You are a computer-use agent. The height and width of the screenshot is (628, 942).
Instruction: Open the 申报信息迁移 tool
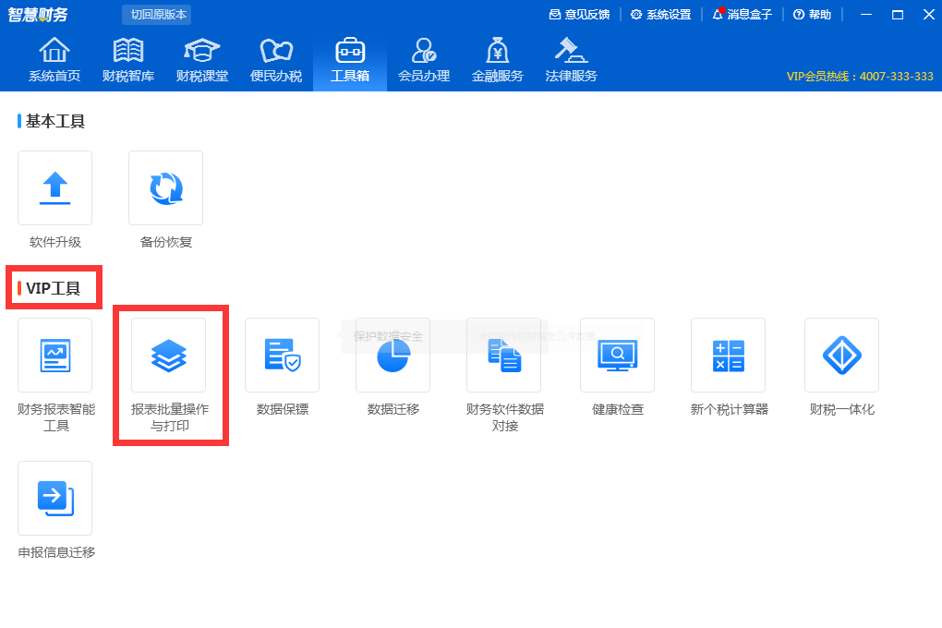(54, 498)
